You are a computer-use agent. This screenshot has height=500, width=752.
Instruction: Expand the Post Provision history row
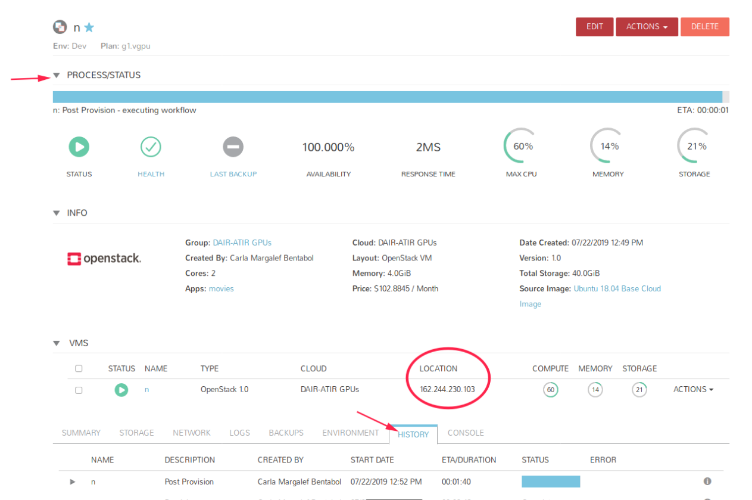tap(73, 482)
